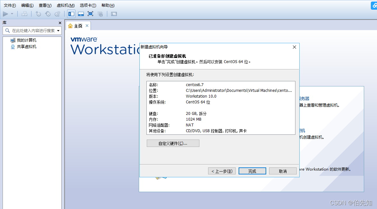The image size is (377, 209).
Task: Click the CentOS 64 位 operating system value
Action: point(198,102)
